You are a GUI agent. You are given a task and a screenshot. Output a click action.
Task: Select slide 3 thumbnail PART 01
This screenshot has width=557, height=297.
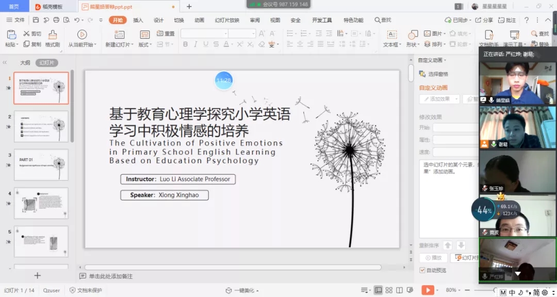pyautogui.click(x=41, y=165)
